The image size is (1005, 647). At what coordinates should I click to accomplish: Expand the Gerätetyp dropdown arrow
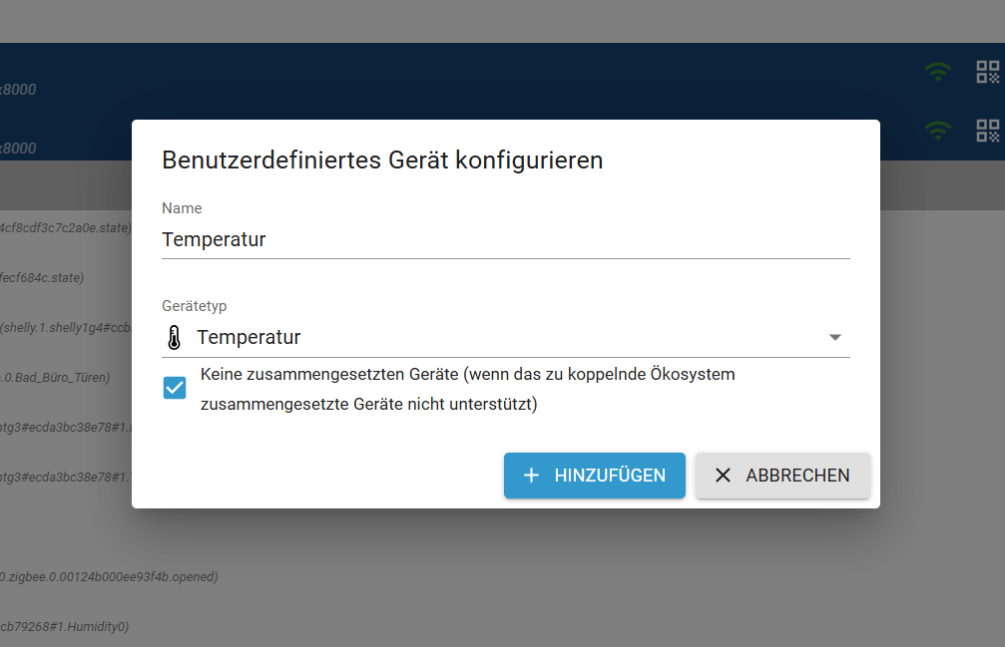coord(835,338)
